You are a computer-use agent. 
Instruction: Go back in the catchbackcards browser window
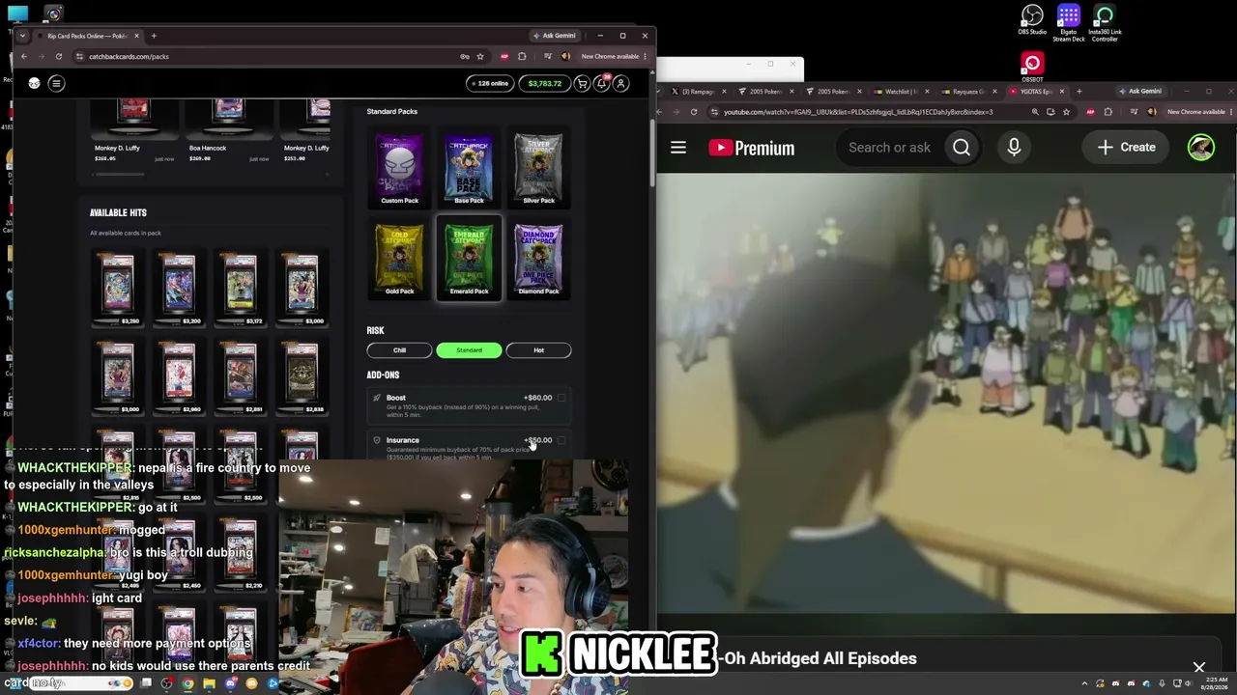click(x=24, y=57)
